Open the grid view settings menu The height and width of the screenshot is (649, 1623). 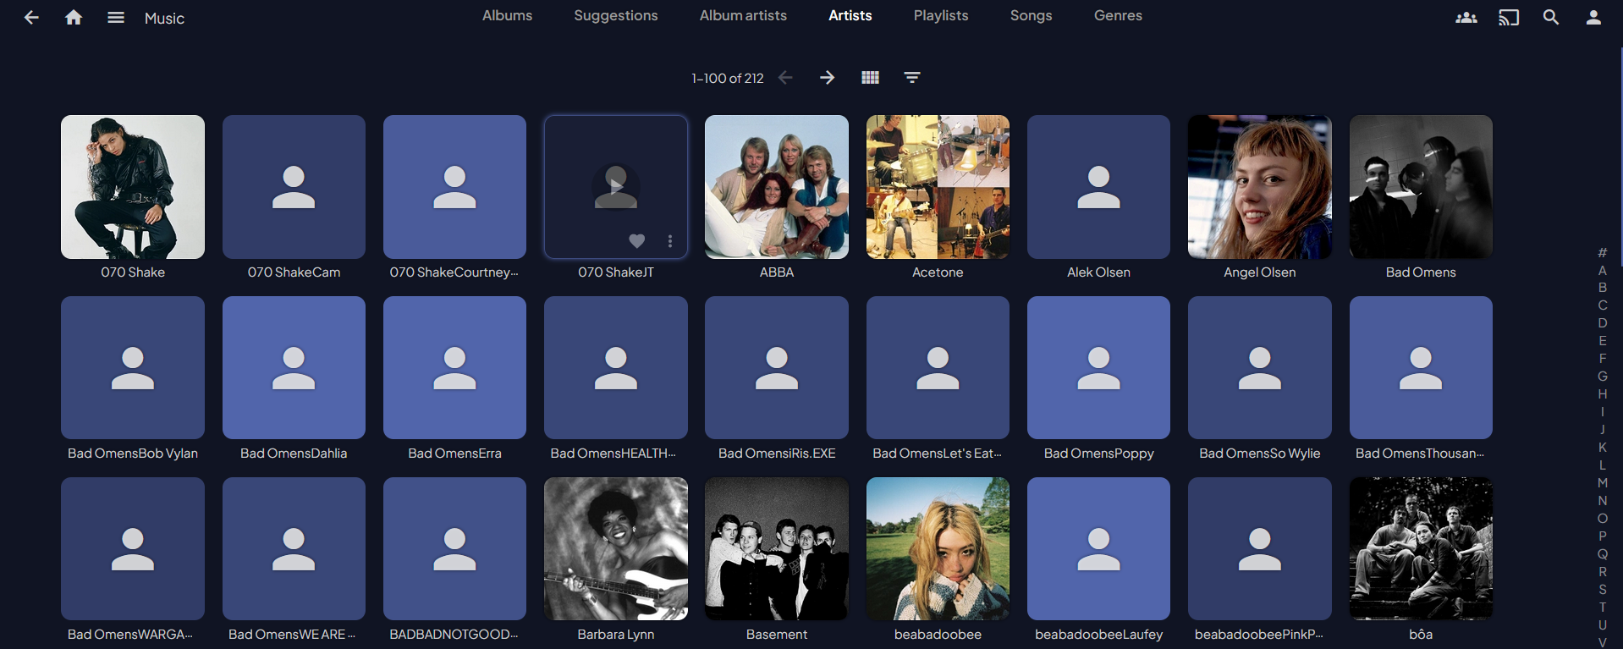point(870,78)
